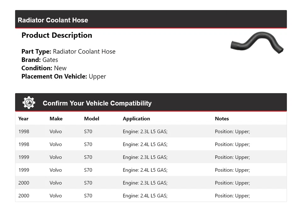
Task: Click the "Year" column header
Action: click(x=23, y=119)
